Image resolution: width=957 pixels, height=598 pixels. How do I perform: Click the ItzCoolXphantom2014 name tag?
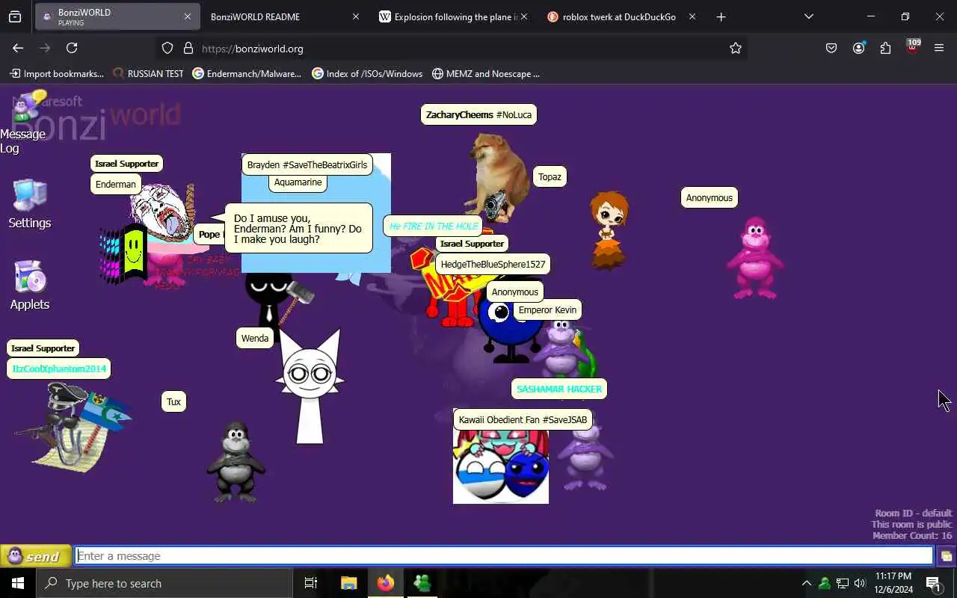pyautogui.click(x=59, y=369)
